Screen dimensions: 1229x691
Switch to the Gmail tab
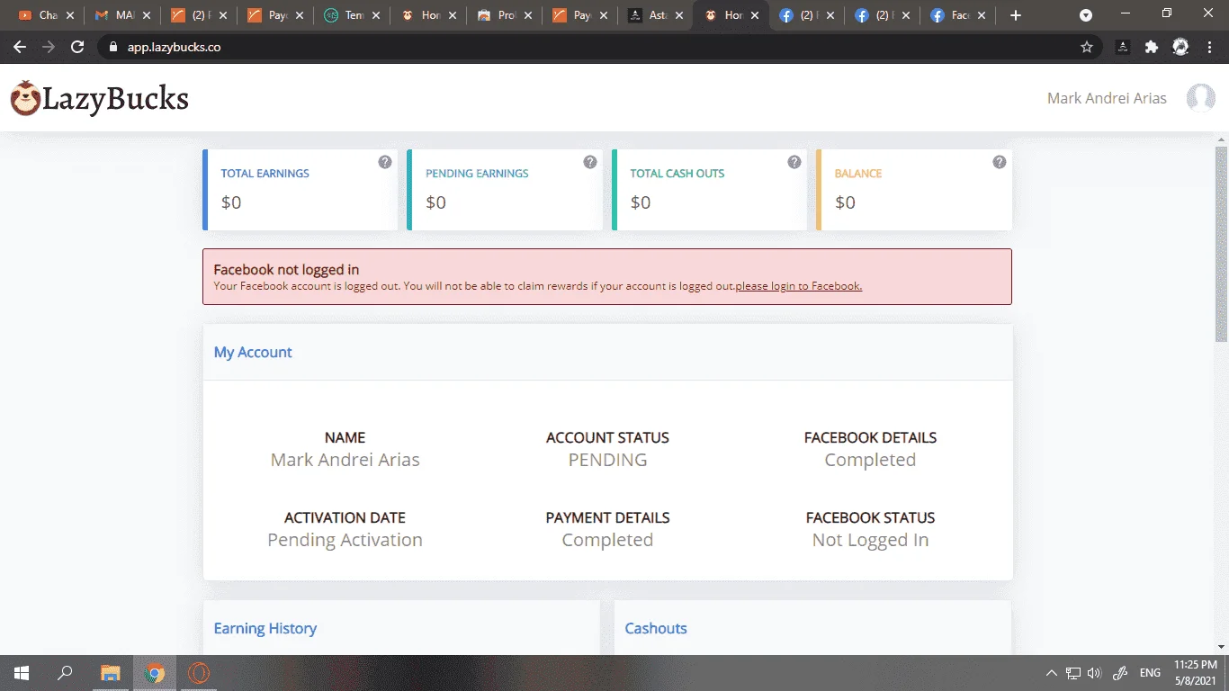pyautogui.click(x=121, y=15)
